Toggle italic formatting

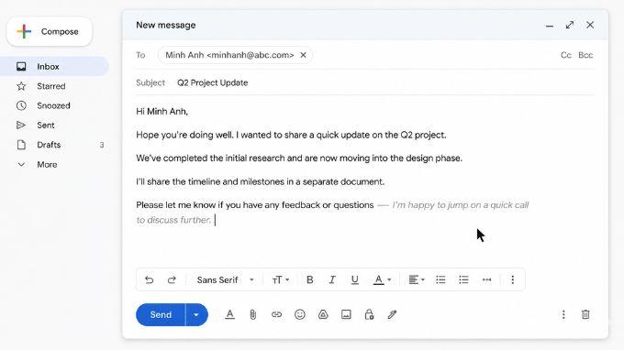pos(332,279)
